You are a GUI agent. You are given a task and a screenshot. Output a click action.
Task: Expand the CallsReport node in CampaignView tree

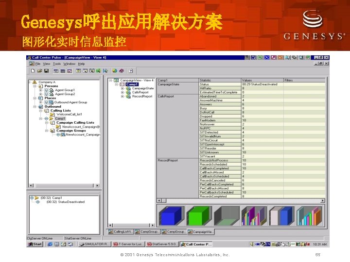tap(122, 93)
